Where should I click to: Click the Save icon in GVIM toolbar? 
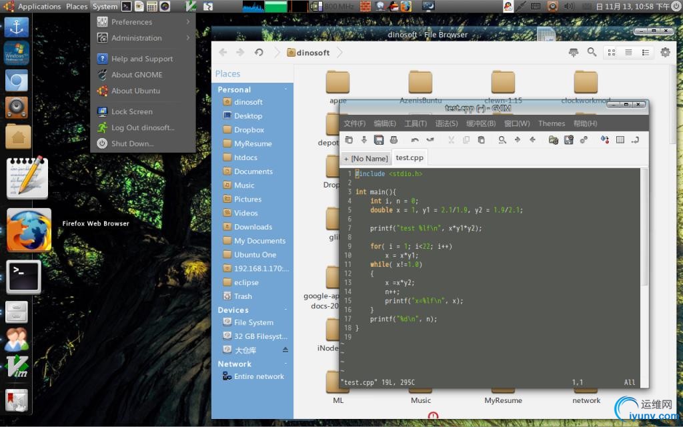[379, 139]
